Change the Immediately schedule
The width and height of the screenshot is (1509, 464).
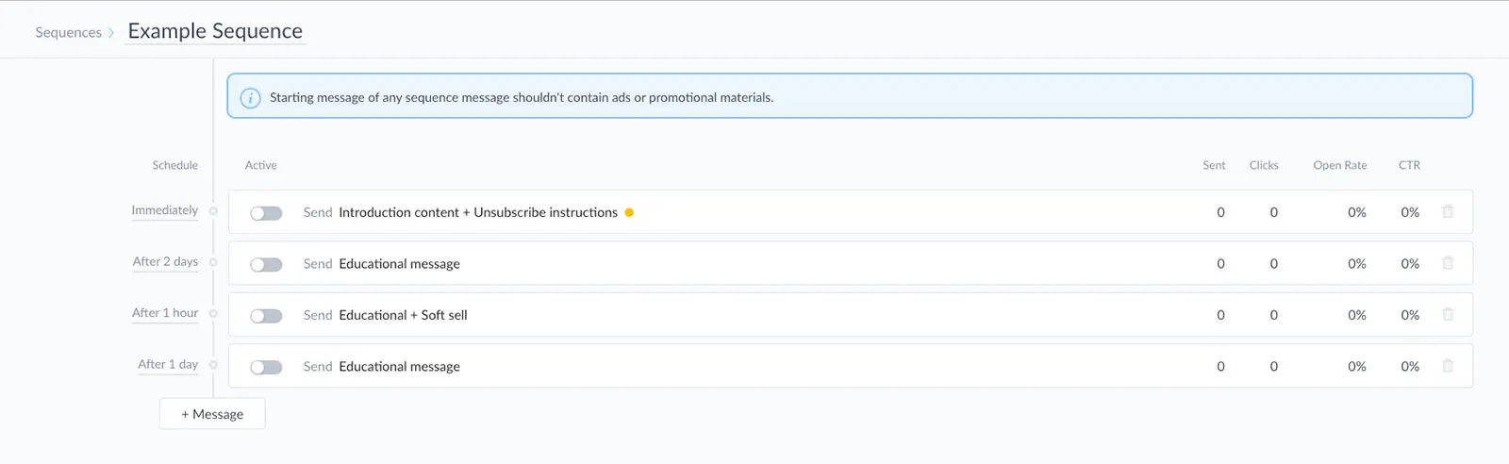click(x=165, y=210)
